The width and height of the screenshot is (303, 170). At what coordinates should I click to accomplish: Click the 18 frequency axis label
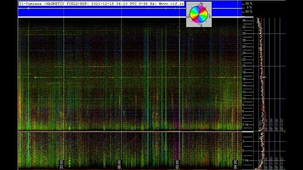(x=244, y=72)
